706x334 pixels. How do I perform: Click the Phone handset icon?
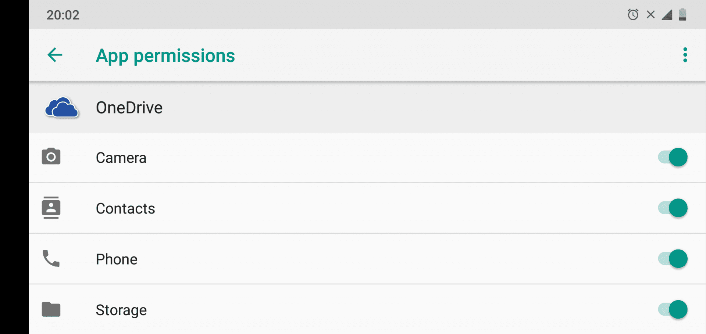(x=51, y=258)
